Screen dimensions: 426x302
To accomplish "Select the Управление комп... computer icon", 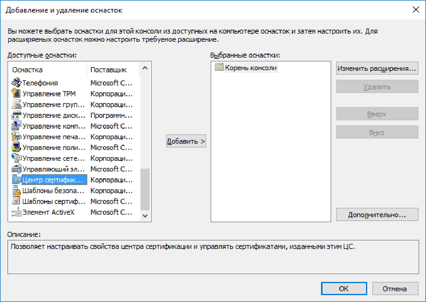I will click(16, 126).
